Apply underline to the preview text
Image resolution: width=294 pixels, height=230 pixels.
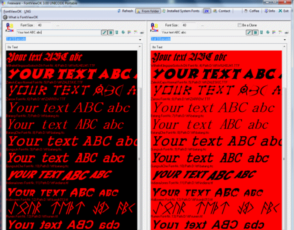116,32
